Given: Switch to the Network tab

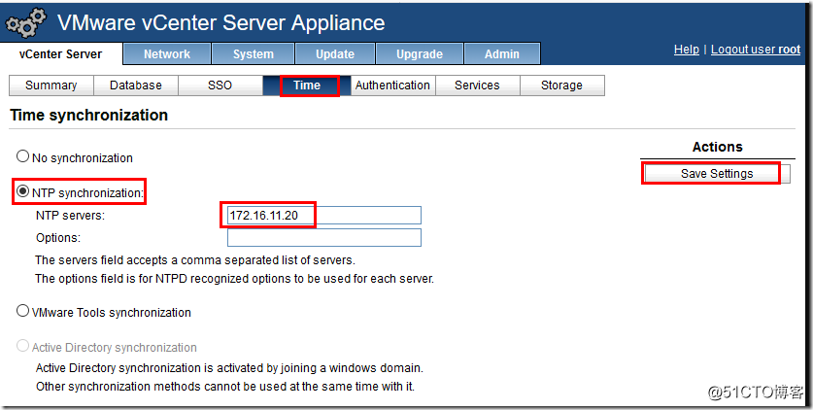Looking at the screenshot, I should point(167,53).
